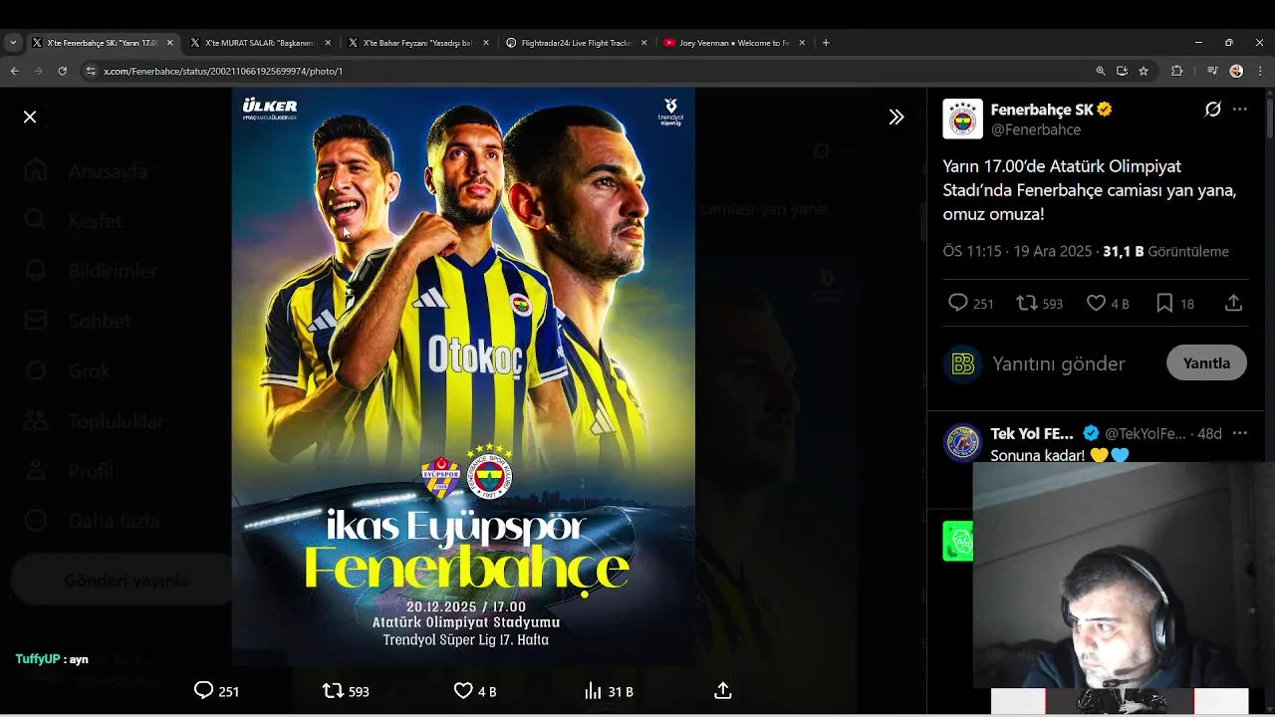This screenshot has width=1275, height=717.
Task: Close the photo viewer with the X icon
Action: [x=30, y=117]
